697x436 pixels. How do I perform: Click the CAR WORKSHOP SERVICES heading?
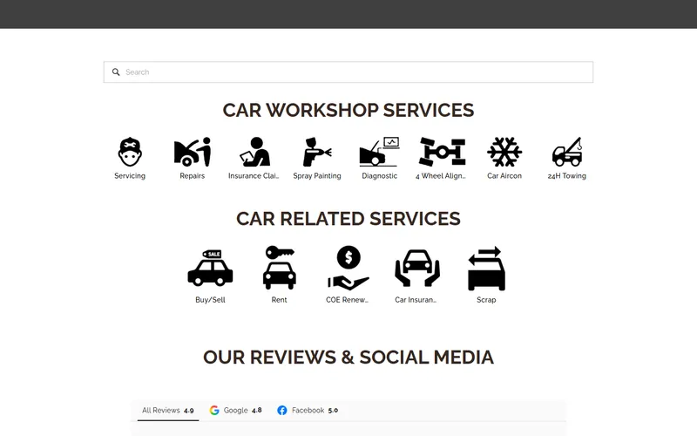348,111
